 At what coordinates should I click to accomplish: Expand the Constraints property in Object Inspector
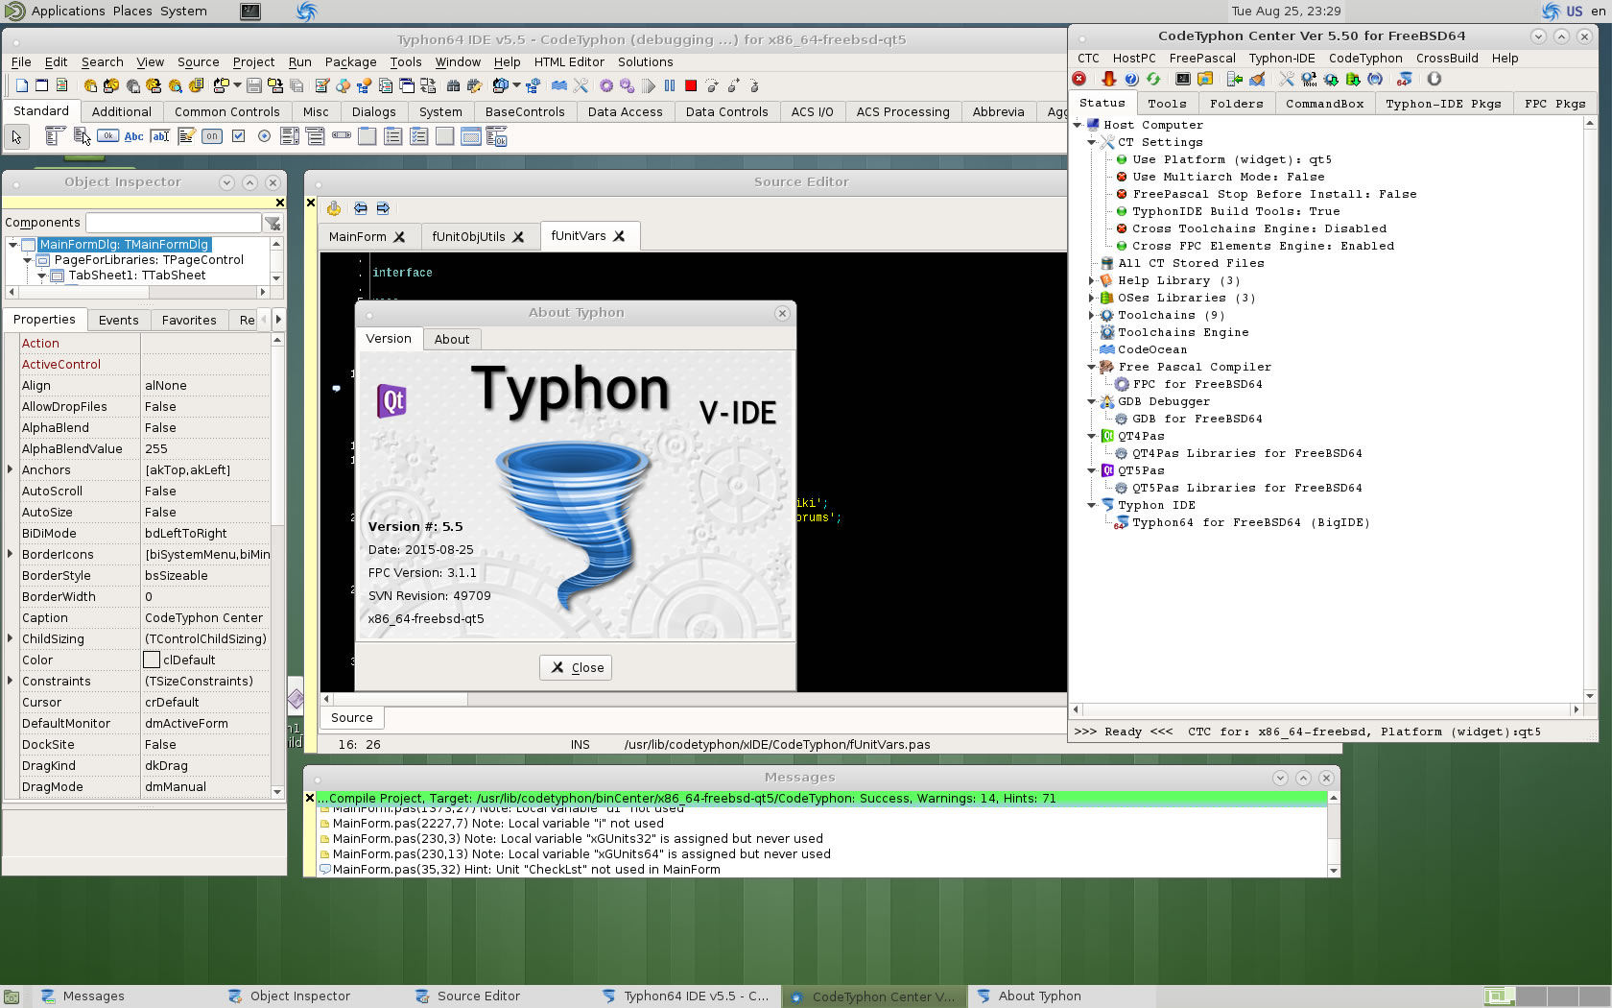click(11, 681)
